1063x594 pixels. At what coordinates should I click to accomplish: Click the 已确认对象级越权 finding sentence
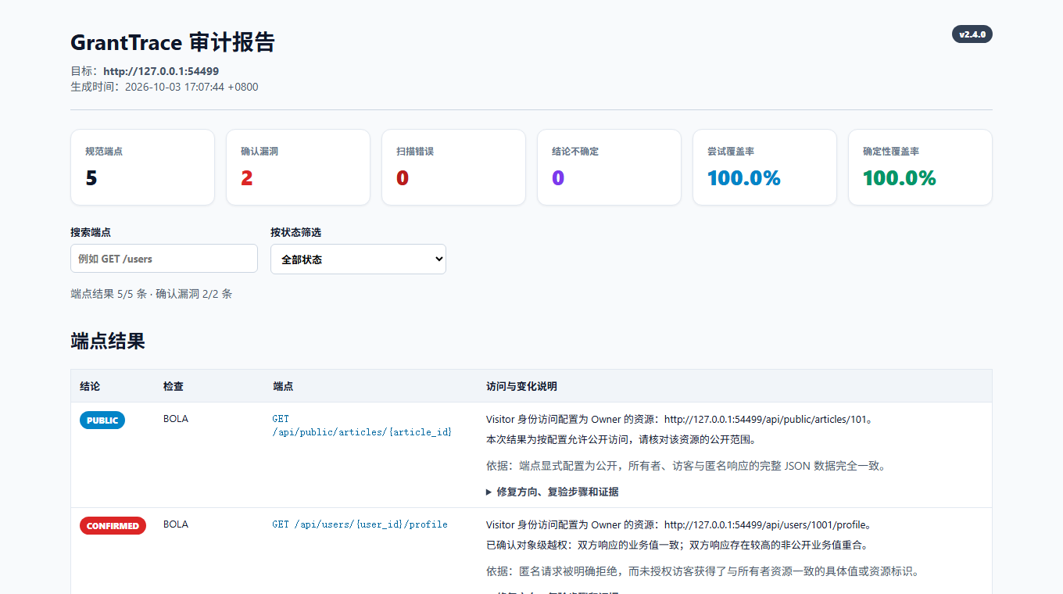pos(677,545)
